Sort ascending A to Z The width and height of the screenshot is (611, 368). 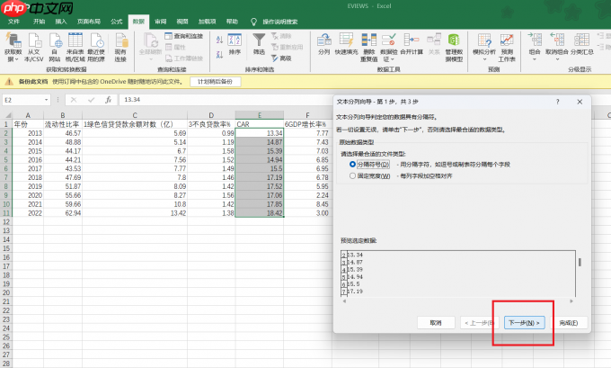[219, 40]
